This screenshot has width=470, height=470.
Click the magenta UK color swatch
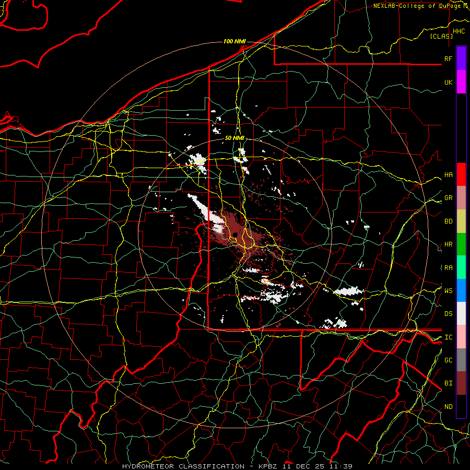(x=461, y=82)
